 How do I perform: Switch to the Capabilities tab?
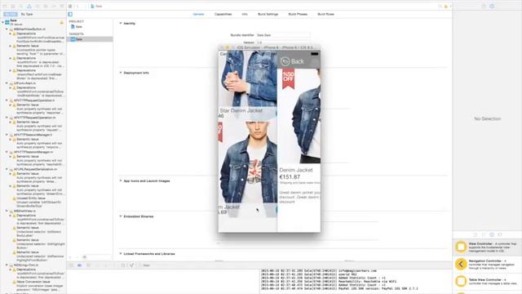pyautogui.click(x=223, y=15)
